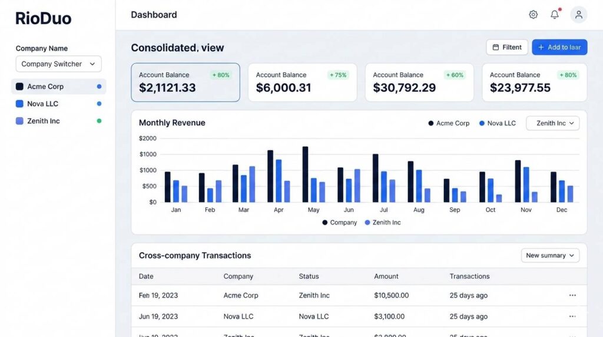Expand the Zenith Inc chart dropdown

tap(553, 123)
